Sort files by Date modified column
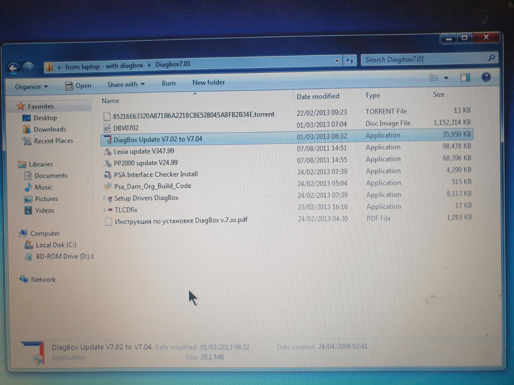 [x=318, y=96]
